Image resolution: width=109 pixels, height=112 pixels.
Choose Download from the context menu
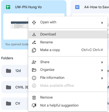pyautogui.click(x=68, y=34)
